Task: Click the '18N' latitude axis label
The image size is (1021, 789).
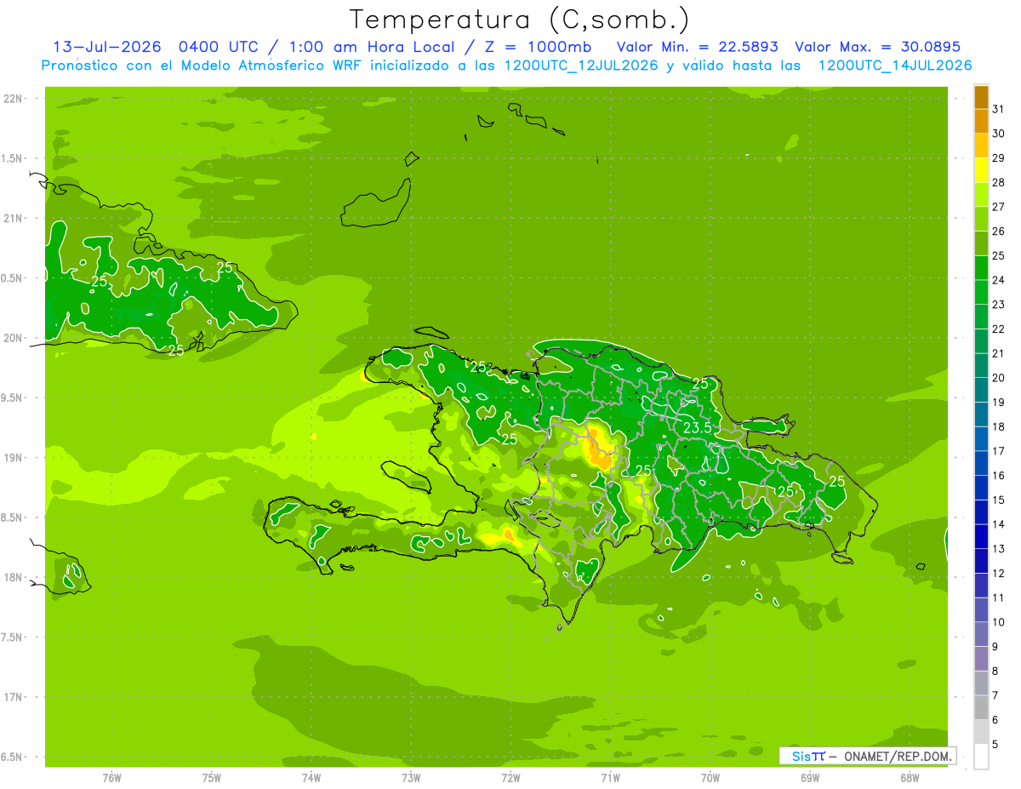Action: 14,577
